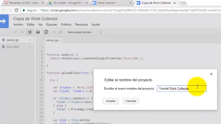The image size is (221, 124).
Task: Click the lightbulb icon in the toolbar
Action: (x=101, y=32)
